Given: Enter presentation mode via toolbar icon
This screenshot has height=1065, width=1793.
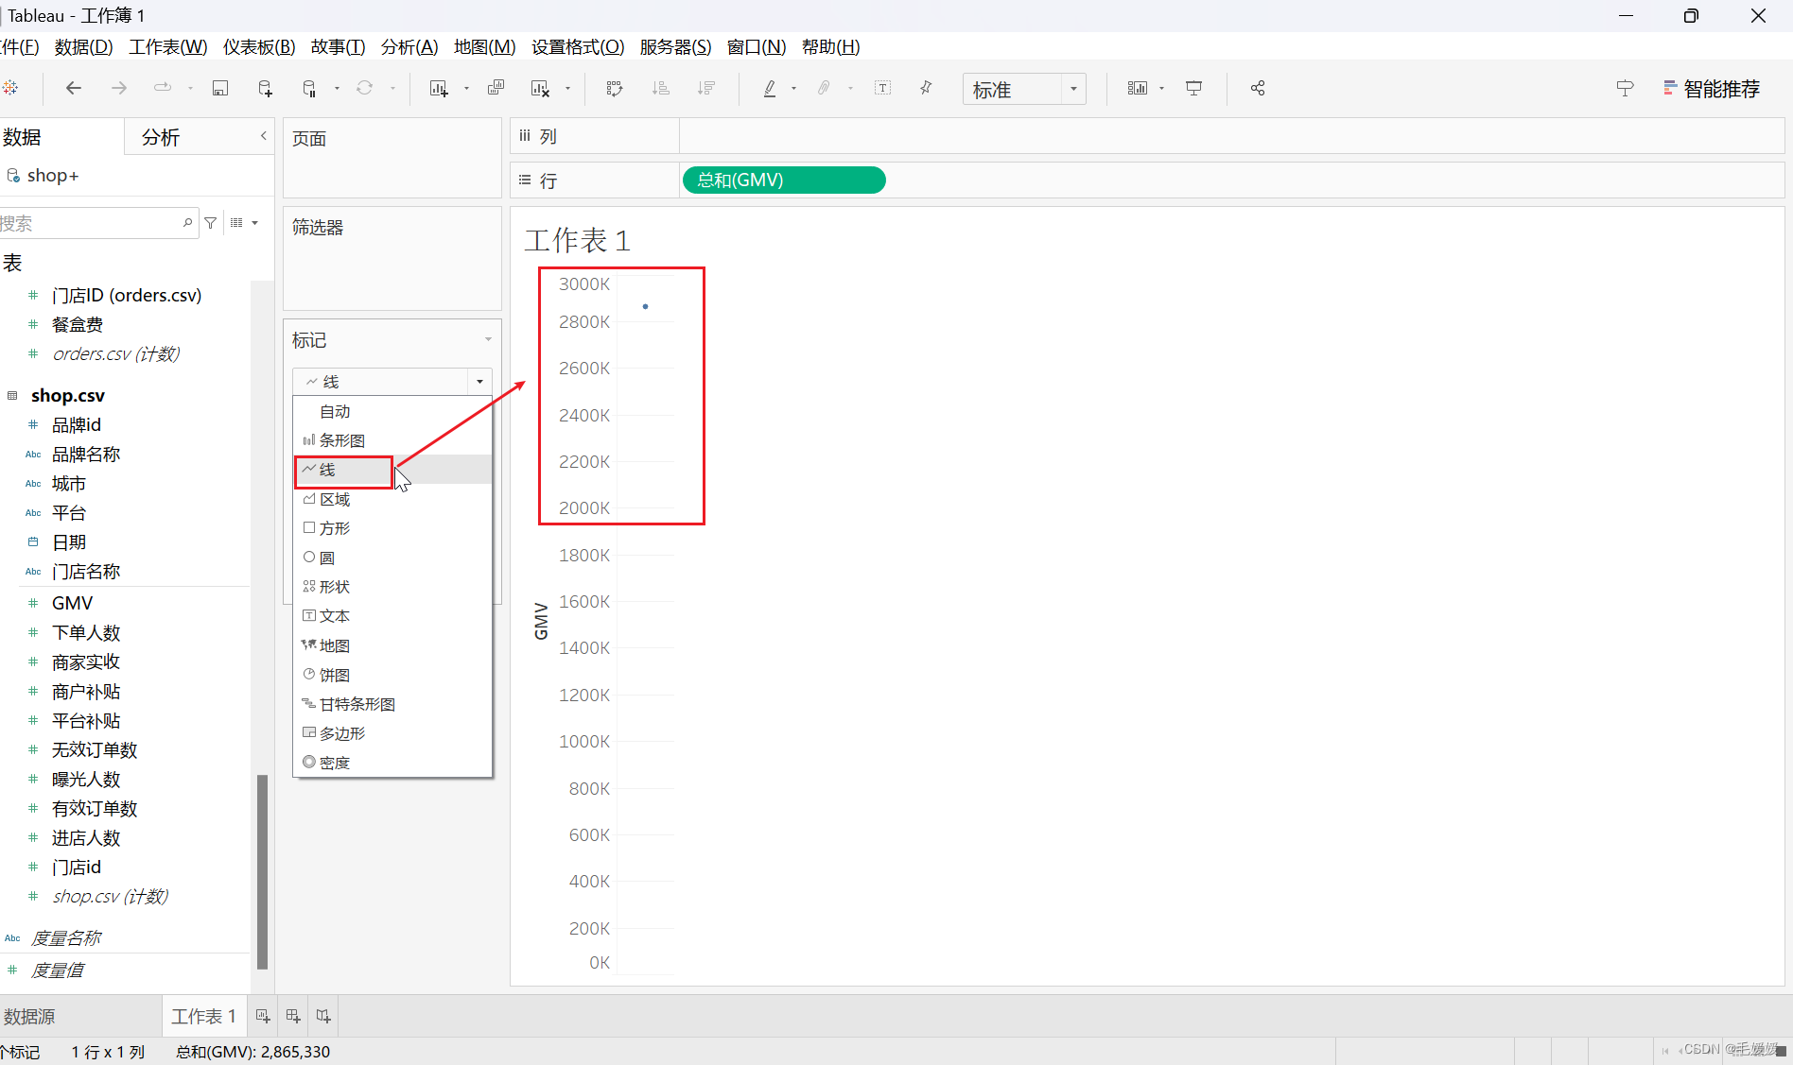Looking at the screenshot, I should [1194, 88].
